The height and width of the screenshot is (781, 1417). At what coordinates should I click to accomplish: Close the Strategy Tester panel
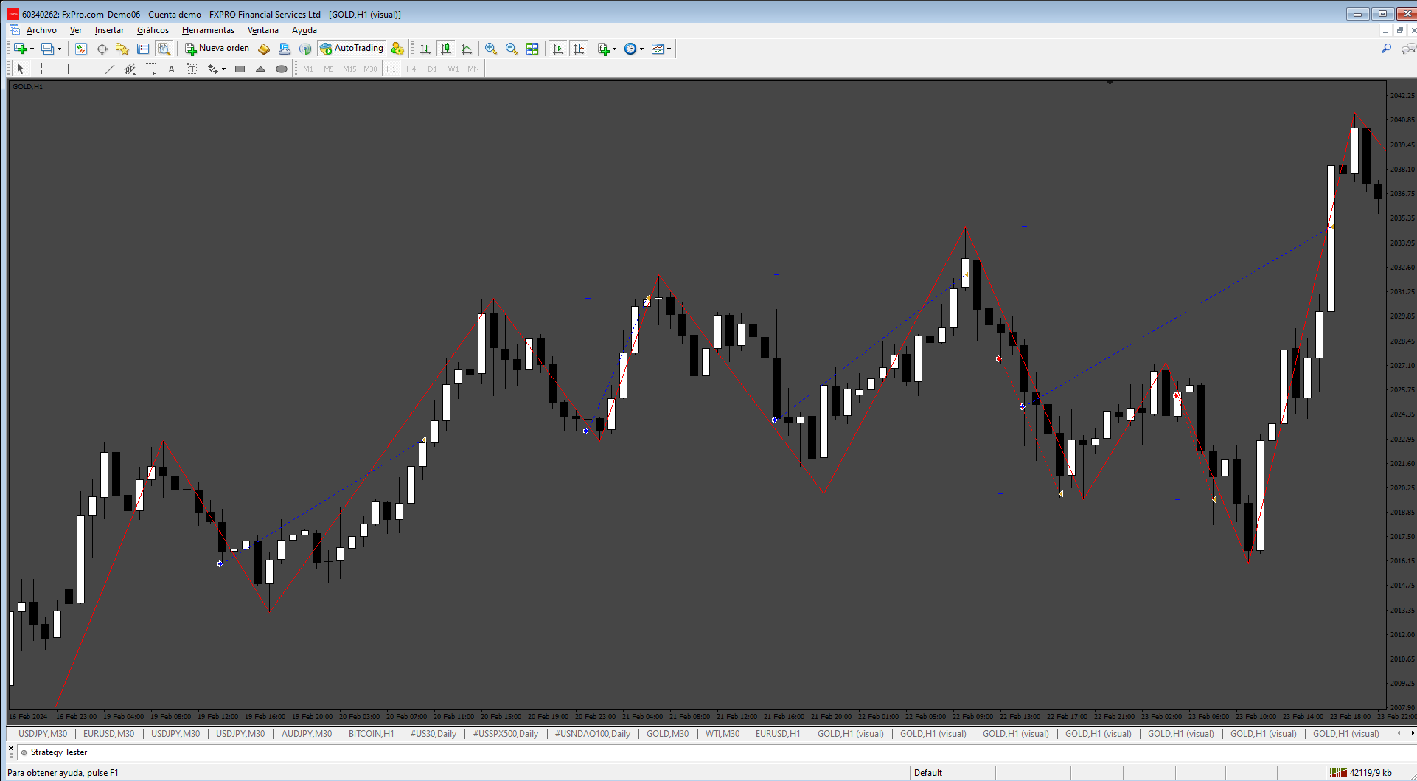pos(11,748)
